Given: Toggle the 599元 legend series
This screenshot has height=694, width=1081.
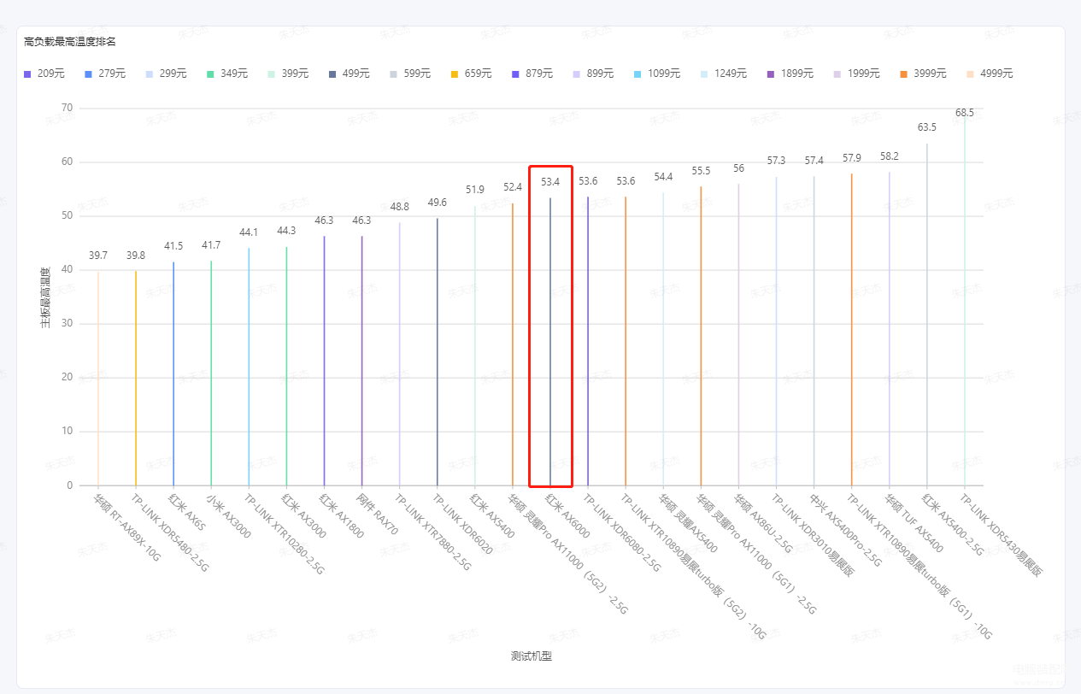Looking at the screenshot, I should click(x=410, y=74).
